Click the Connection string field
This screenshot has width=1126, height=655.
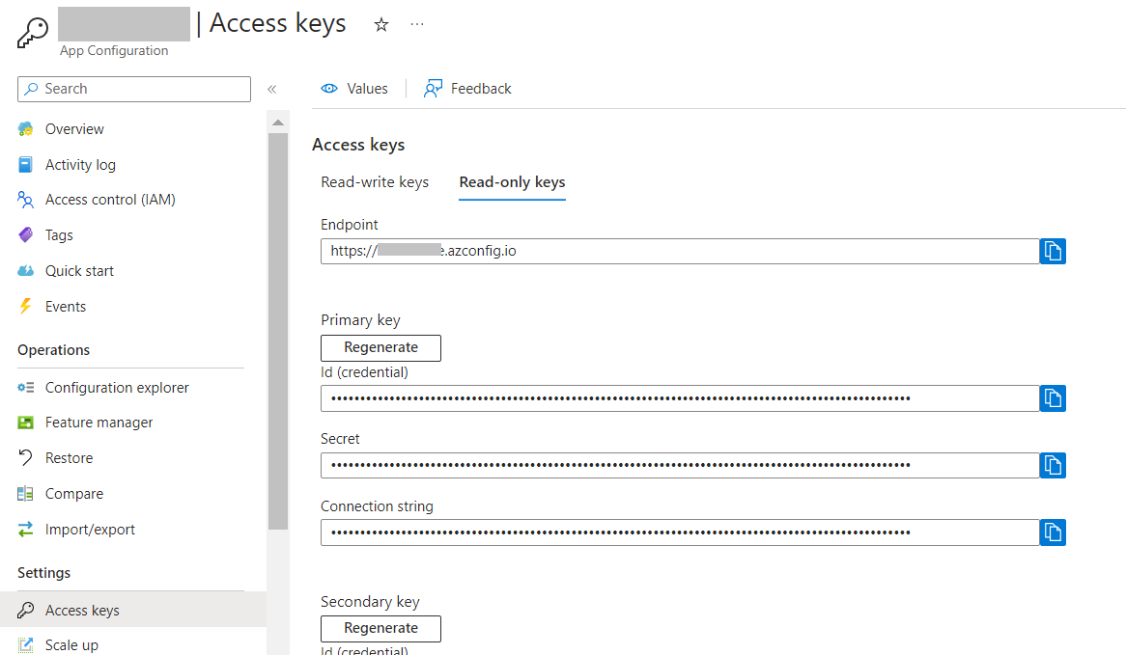click(x=680, y=532)
